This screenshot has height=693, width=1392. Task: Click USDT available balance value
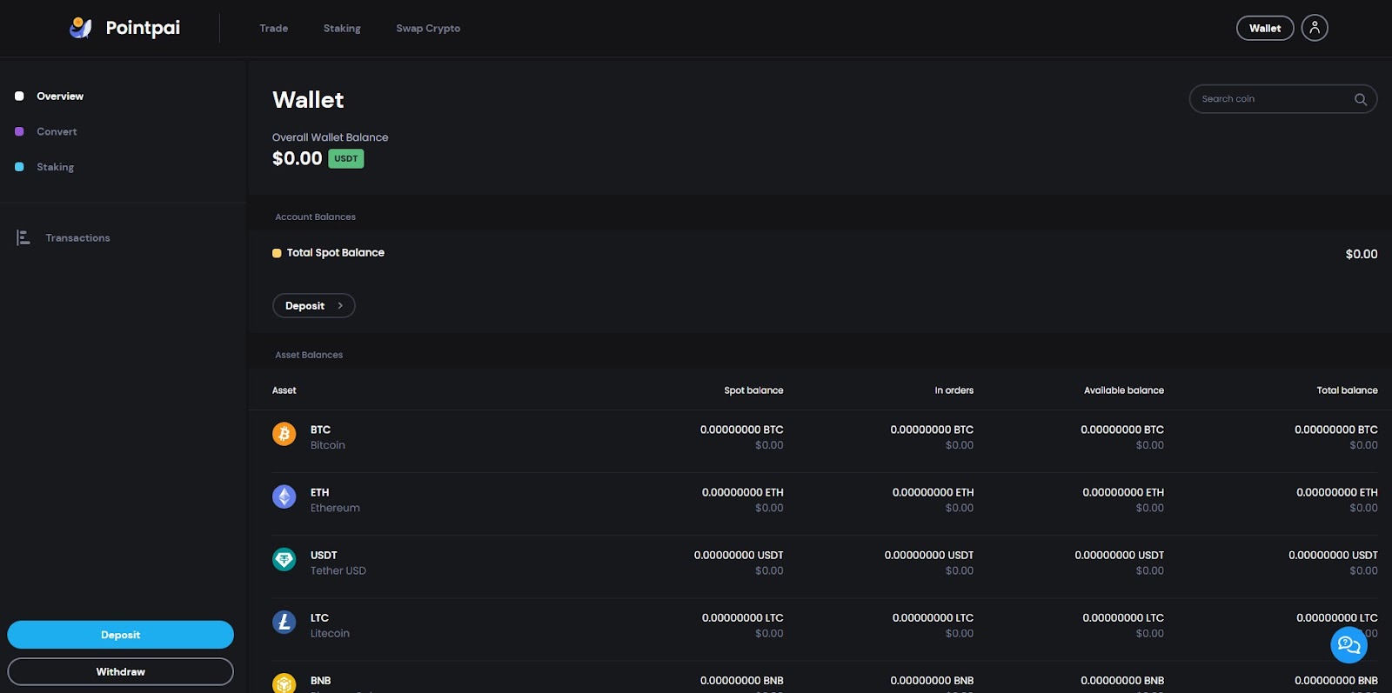[x=1119, y=555]
